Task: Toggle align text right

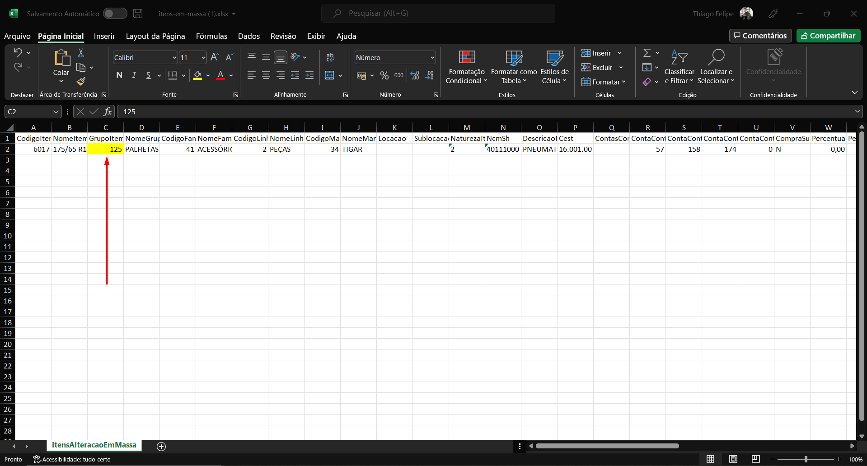Action: 281,75
